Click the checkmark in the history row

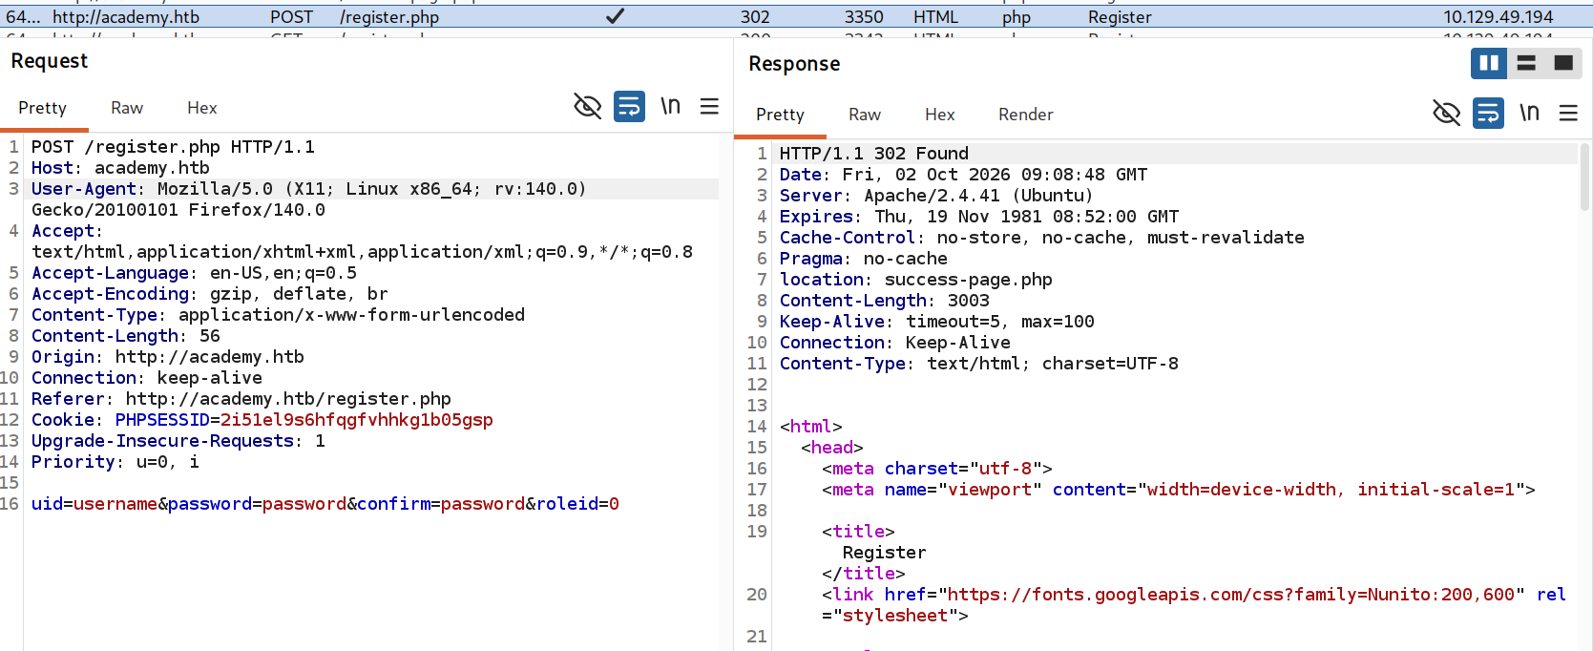(x=616, y=16)
